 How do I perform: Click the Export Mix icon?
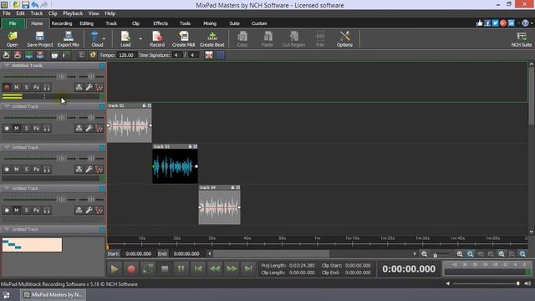point(69,38)
